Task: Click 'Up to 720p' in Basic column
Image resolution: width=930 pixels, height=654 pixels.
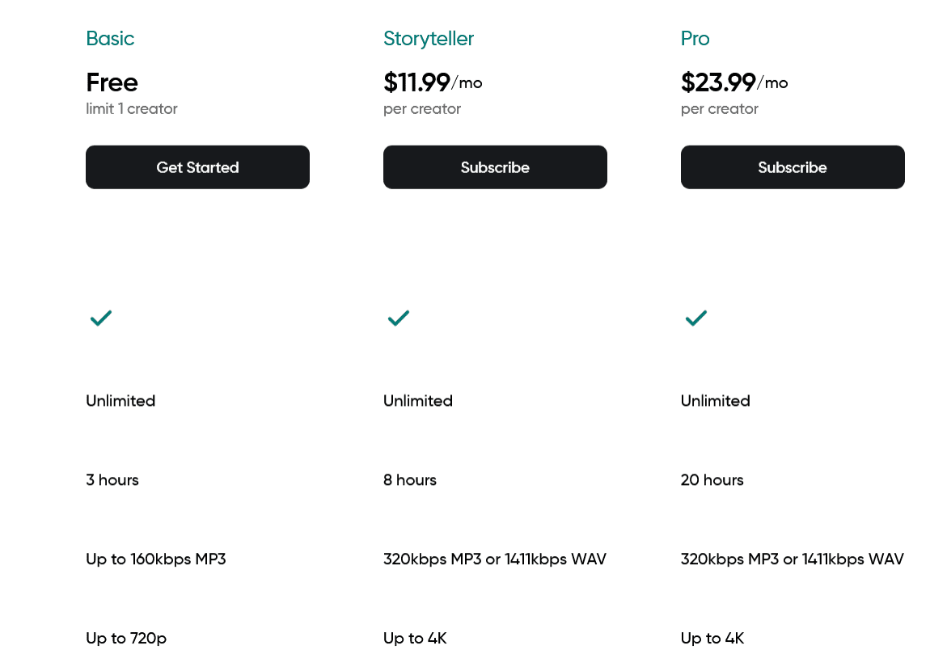Action: tap(126, 639)
